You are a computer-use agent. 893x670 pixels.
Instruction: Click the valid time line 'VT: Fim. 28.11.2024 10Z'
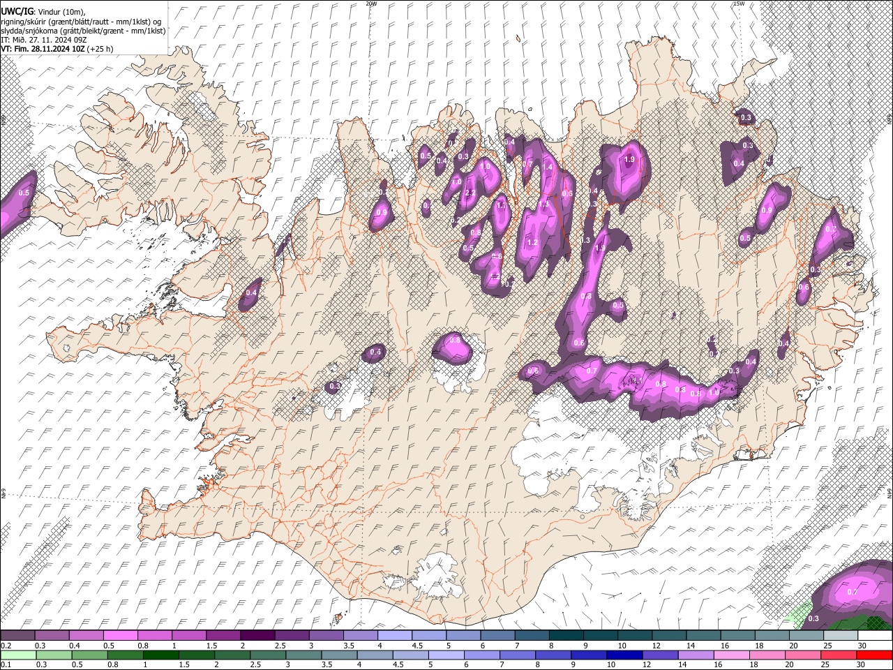coord(43,49)
